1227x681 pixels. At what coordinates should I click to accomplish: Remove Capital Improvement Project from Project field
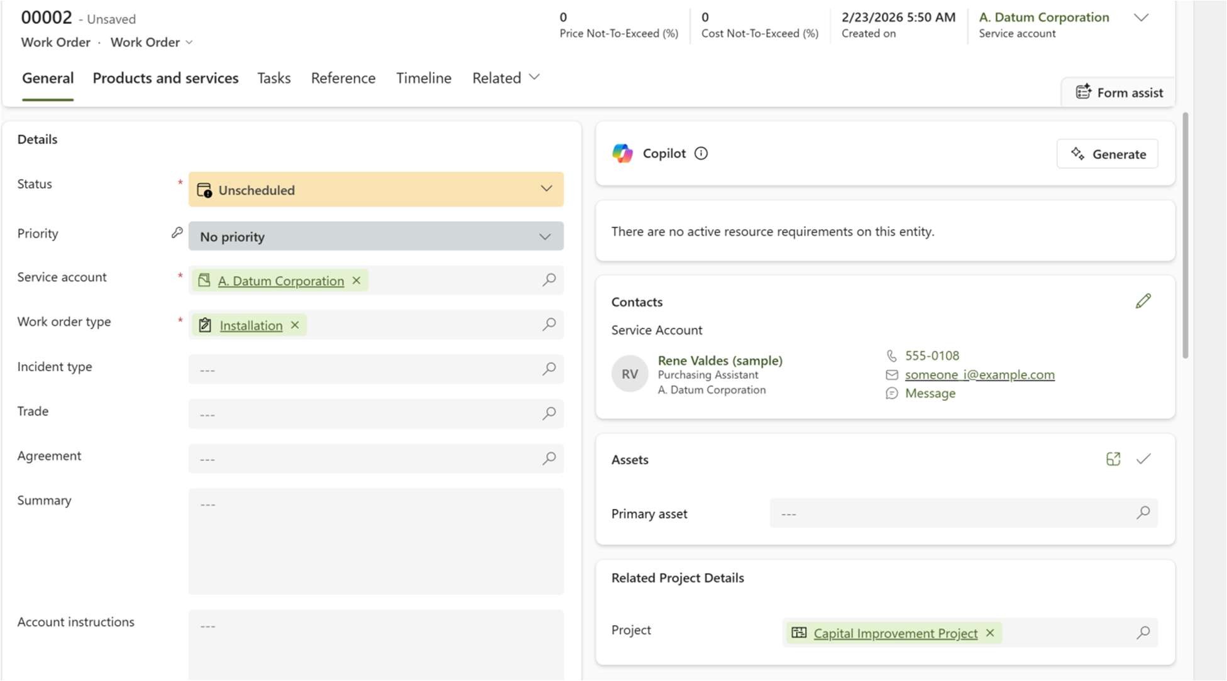(990, 633)
